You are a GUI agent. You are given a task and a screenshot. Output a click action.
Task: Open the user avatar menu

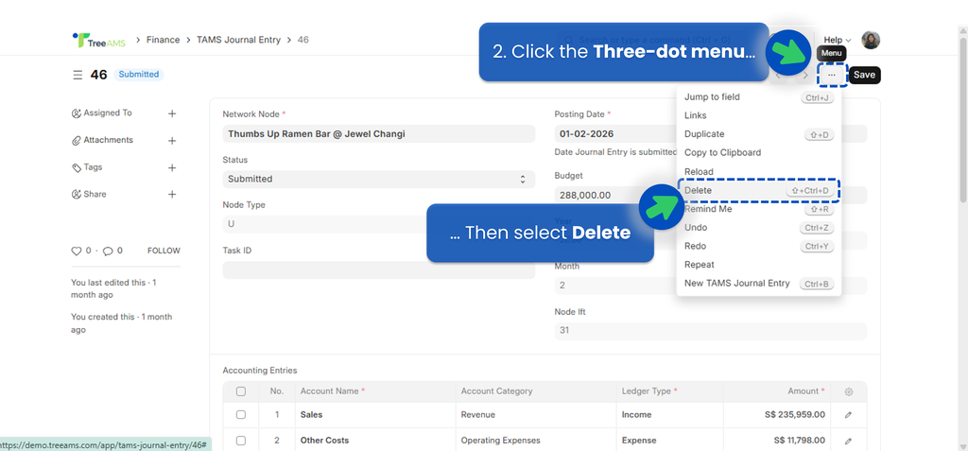pyautogui.click(x=871, y=40)
